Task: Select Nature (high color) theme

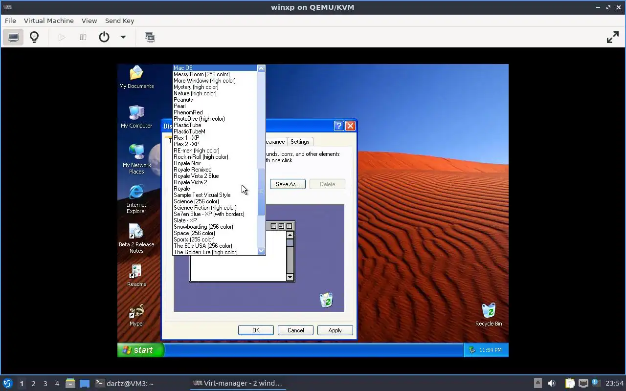Action: 215,93
